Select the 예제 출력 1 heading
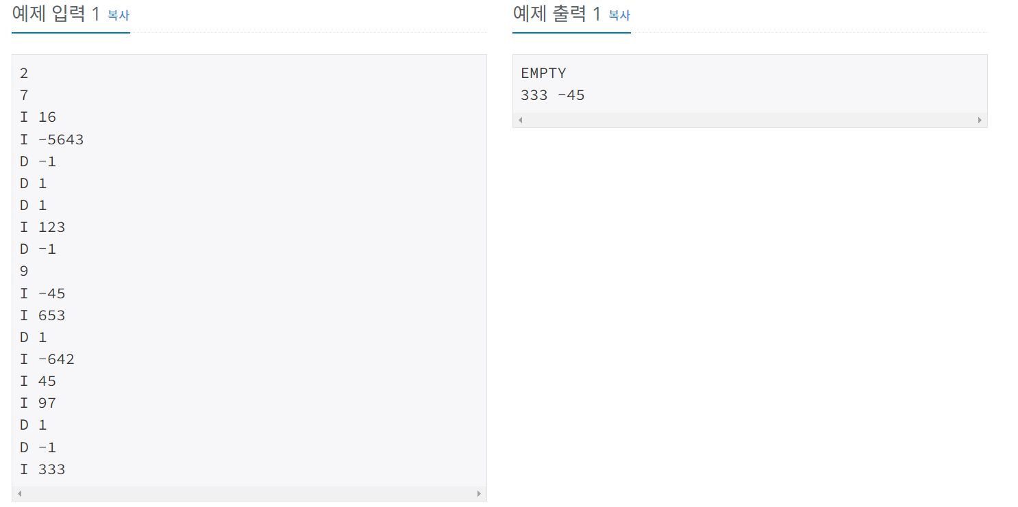 tap(557, 14)
